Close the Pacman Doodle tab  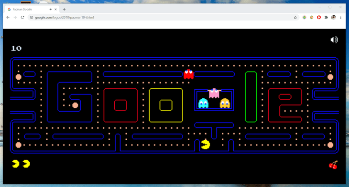coord(55,10)
